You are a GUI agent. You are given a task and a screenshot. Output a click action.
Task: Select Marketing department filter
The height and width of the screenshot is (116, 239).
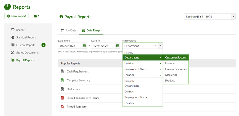(x=176, y=75)
